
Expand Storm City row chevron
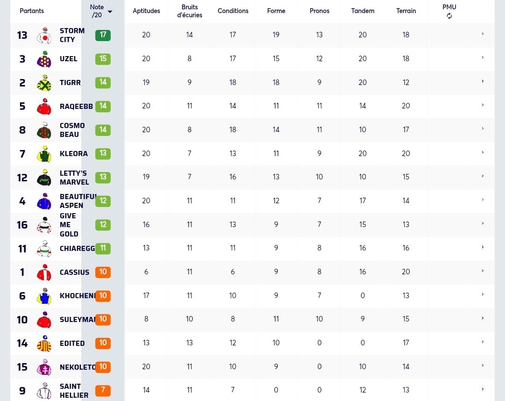[483, 34]
